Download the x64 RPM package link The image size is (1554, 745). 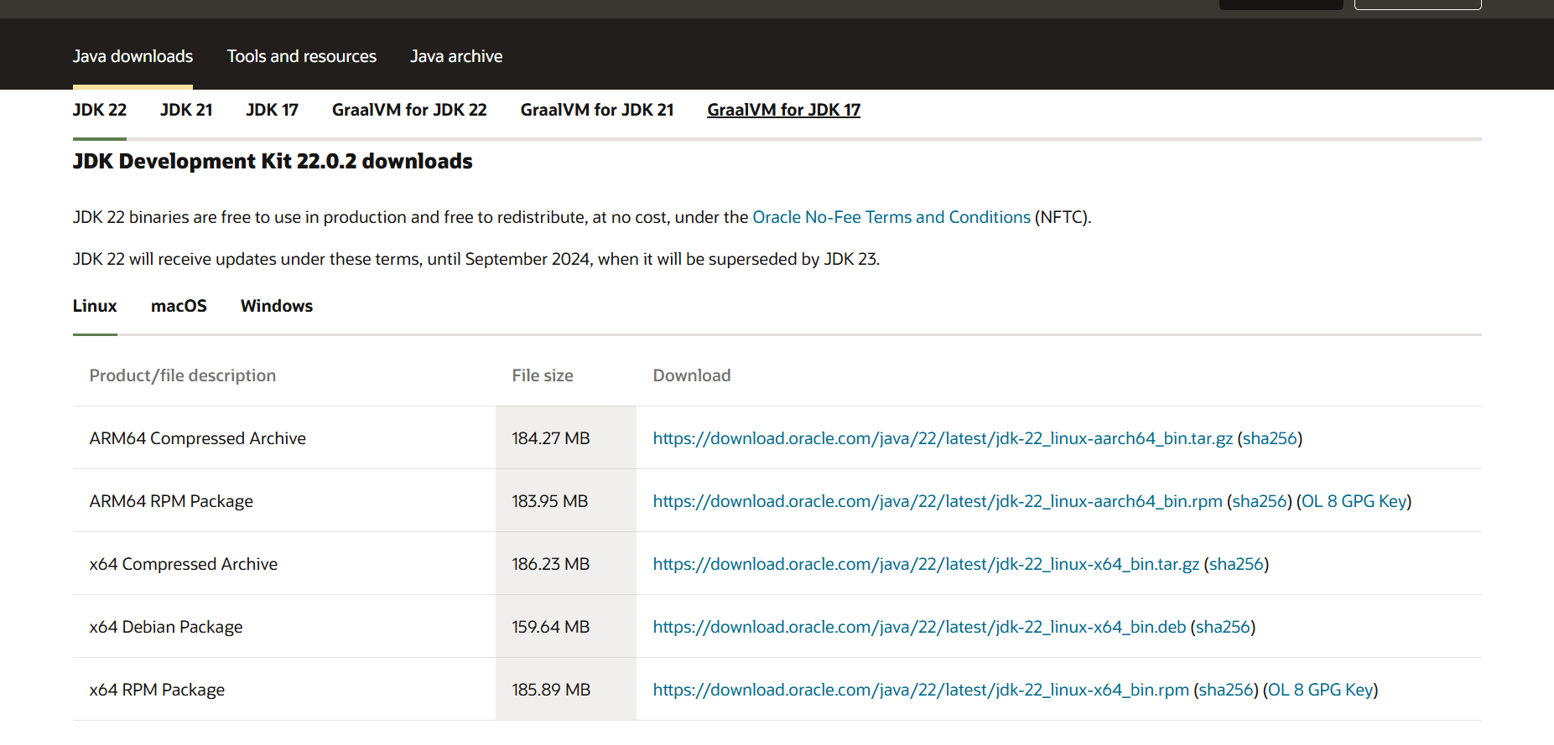pos(920,690)
